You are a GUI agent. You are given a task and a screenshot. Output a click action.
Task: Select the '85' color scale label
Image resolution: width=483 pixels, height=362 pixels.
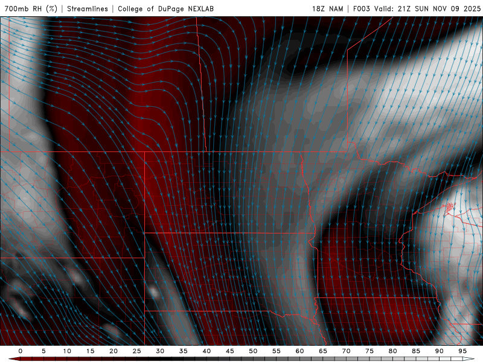tap(416, 351)
